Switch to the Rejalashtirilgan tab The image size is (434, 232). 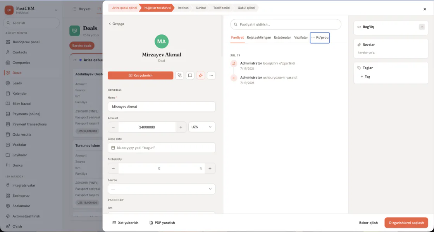pos(259,37)
